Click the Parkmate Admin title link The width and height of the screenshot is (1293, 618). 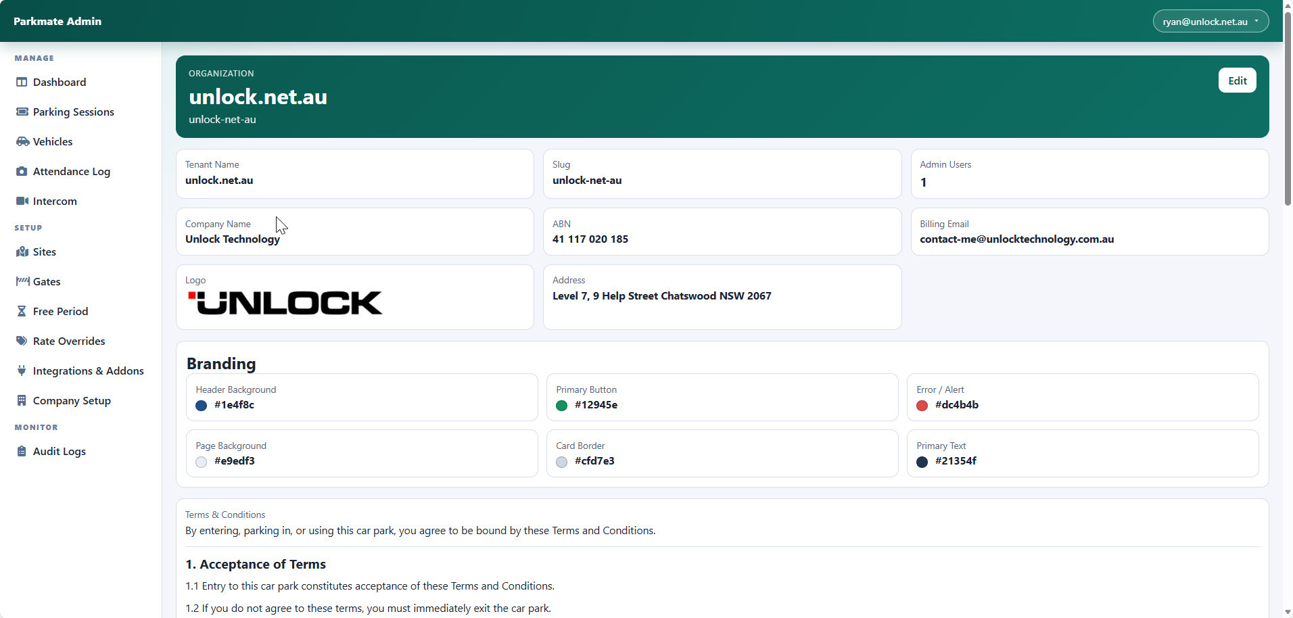57,22
